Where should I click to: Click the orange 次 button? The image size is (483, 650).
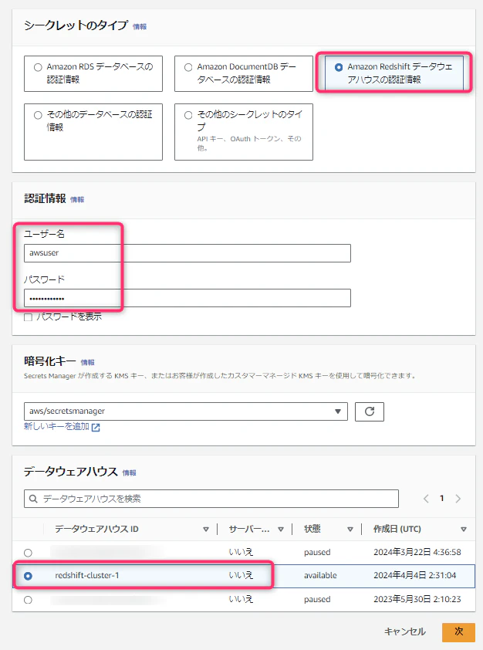point(458,631)
